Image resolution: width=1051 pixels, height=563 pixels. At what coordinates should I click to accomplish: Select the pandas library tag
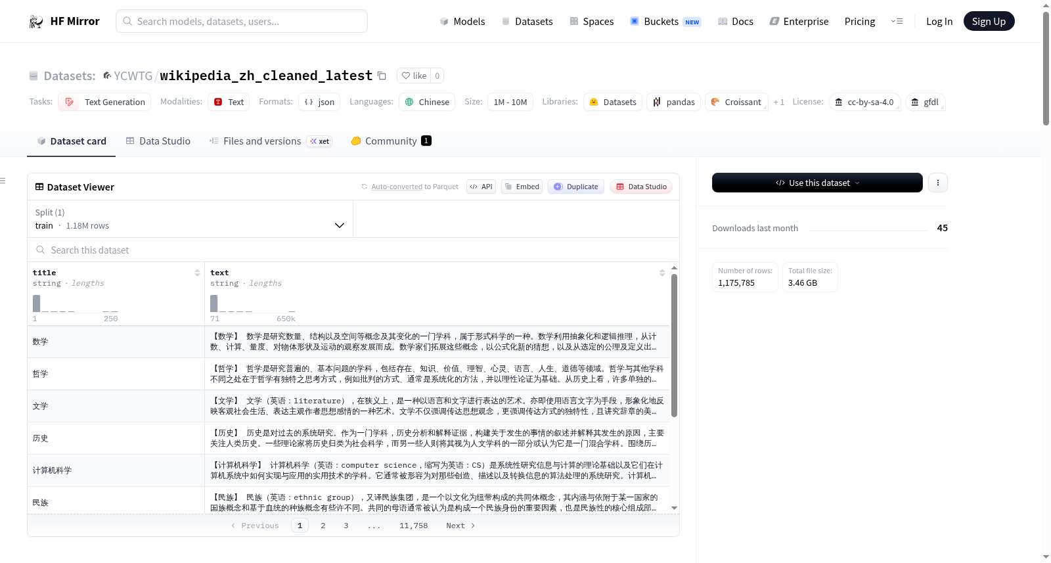click(x=674, y=102)
